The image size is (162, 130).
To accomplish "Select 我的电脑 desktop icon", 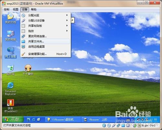I will [11, 35].
